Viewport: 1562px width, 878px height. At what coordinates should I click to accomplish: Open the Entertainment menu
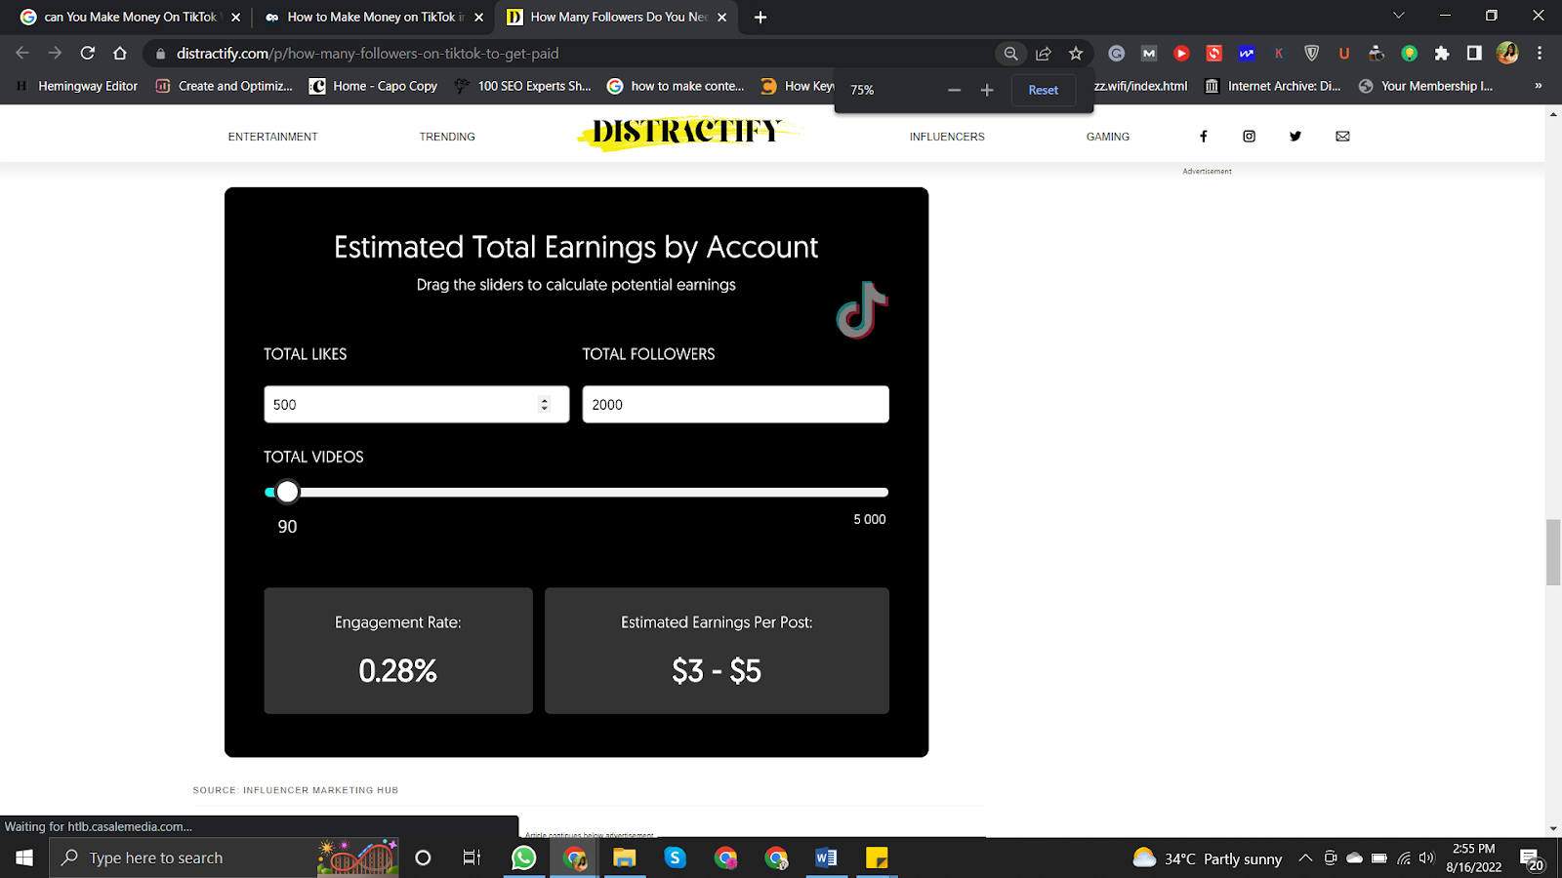pyautogui.click(x=272, y=137)
